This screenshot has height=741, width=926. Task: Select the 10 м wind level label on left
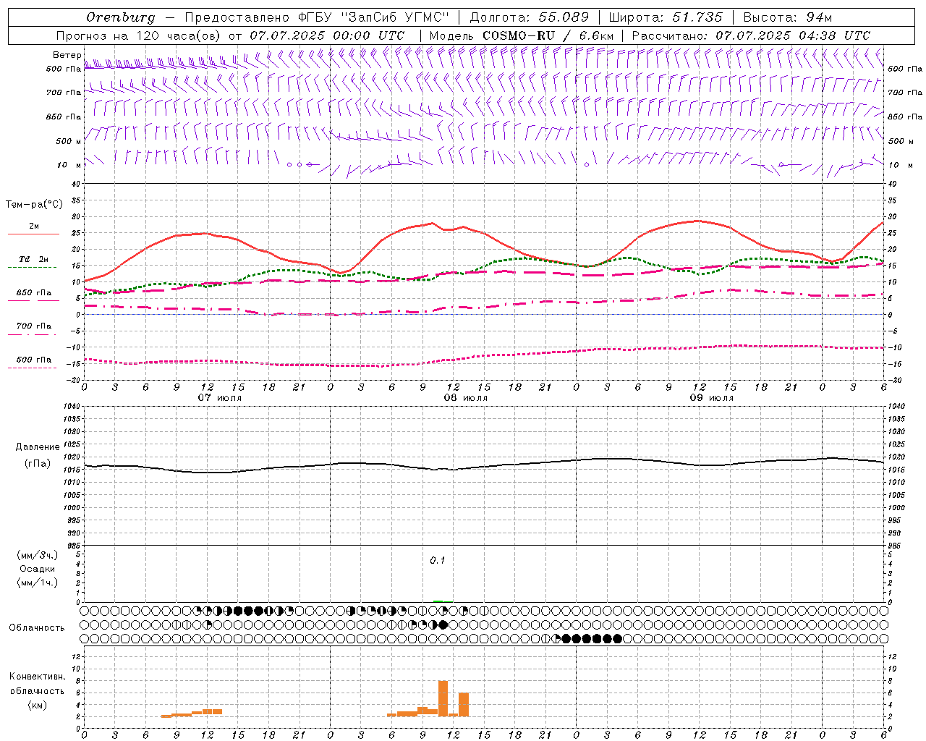coord(70,165)
